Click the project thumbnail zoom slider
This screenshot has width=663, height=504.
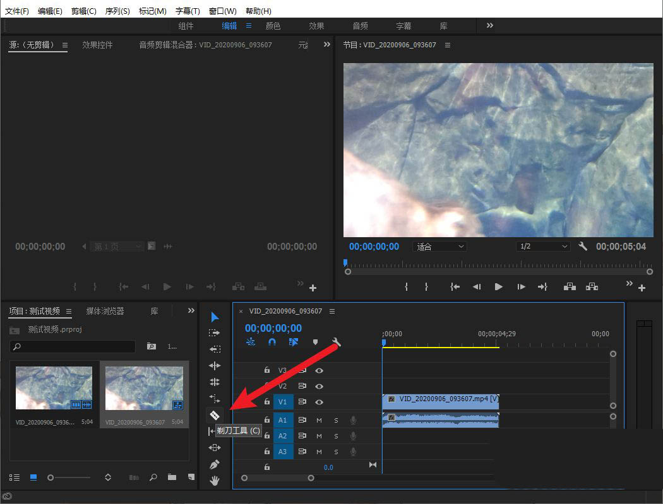tap(51, 478)
